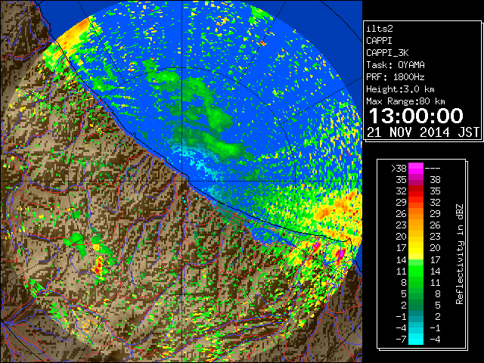Click the 13:00:00 timestamp

[416, 116]
